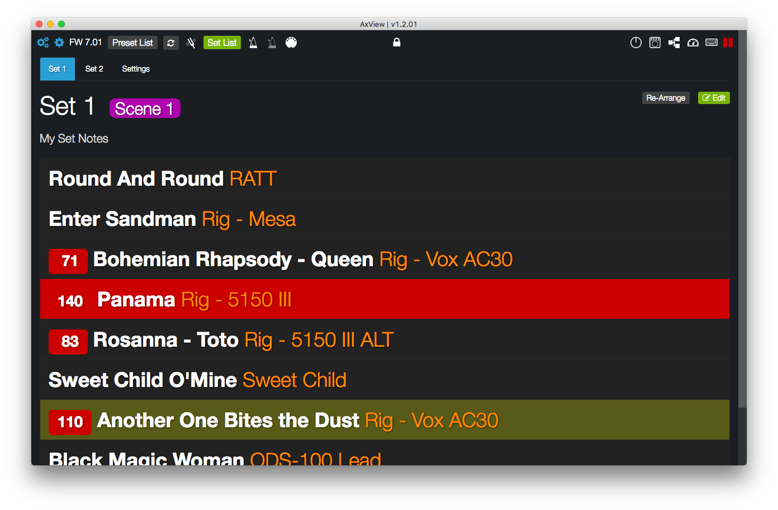Viewport: 778px width, 510px height.
Task: Click the Preset List button
Action: pyautogui.click(x=132, y=42)
